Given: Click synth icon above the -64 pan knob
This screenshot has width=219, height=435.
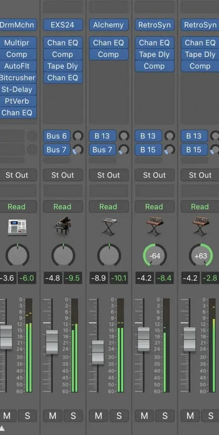Looking at the screenshot, I should tap(154, 226).
